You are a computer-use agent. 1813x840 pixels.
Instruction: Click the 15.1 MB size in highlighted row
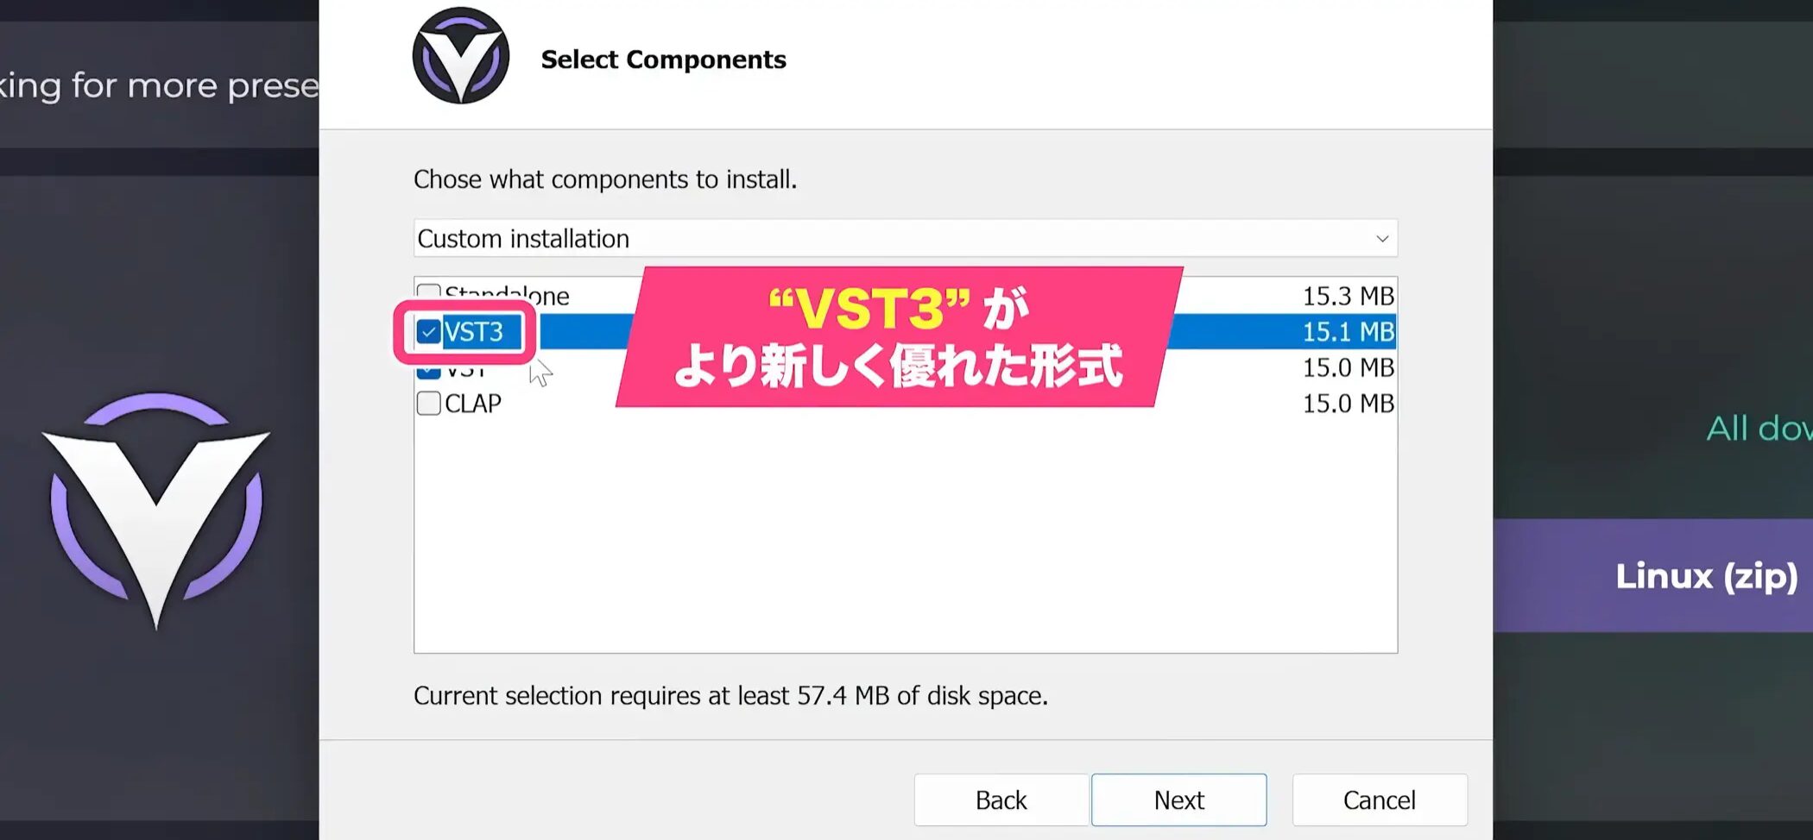[x=1348, y=332]
